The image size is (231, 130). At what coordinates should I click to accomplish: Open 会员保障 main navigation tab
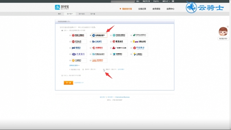(x=156, y=9)
